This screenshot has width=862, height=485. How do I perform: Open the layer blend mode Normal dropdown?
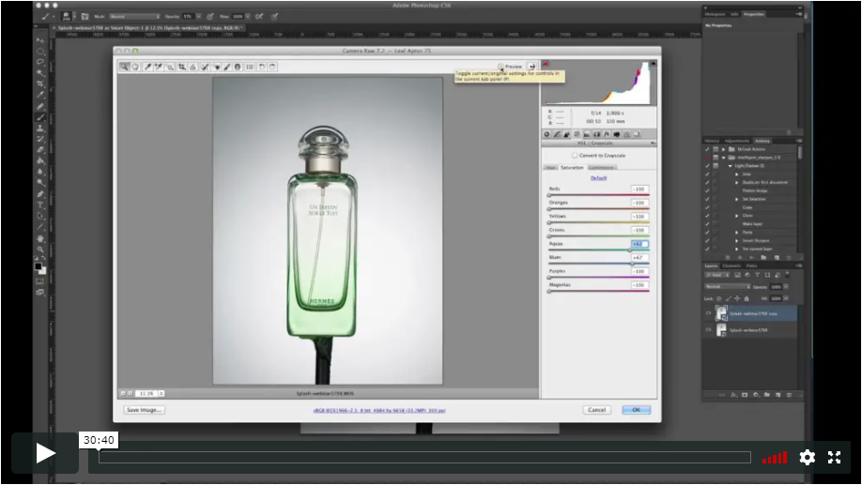click(x=728, y=287)
